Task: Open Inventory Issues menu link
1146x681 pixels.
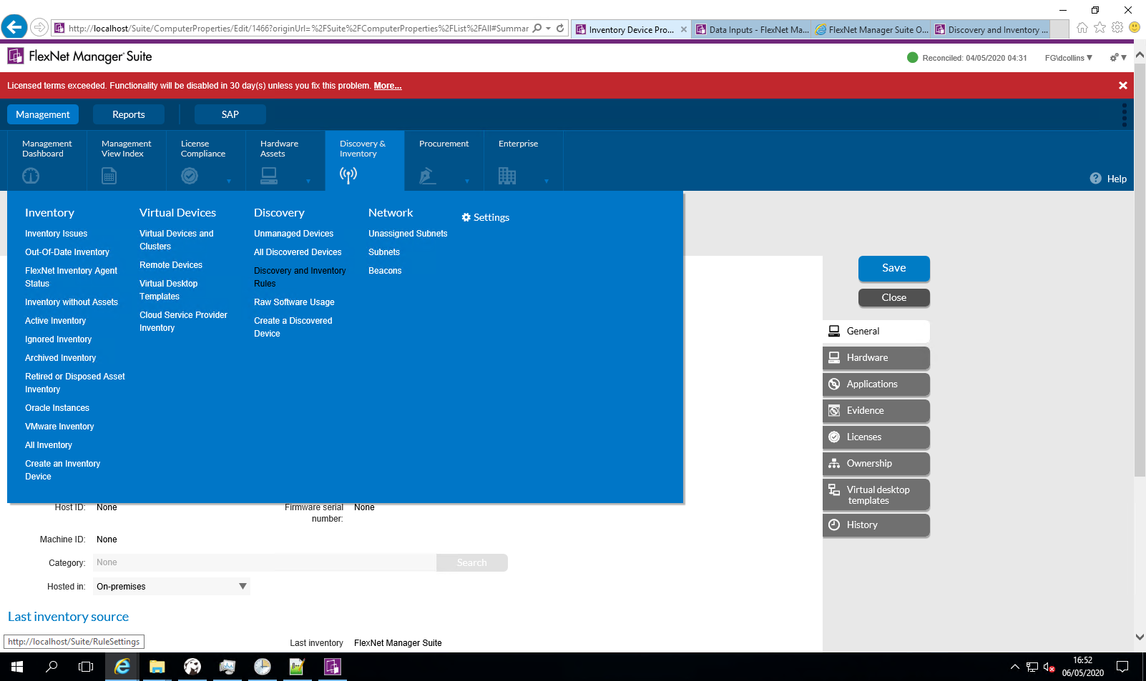Action: click(57, 234)
